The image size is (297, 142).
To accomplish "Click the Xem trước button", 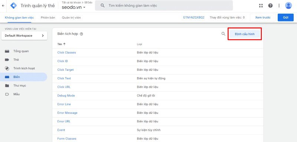I will coord(263,17).
